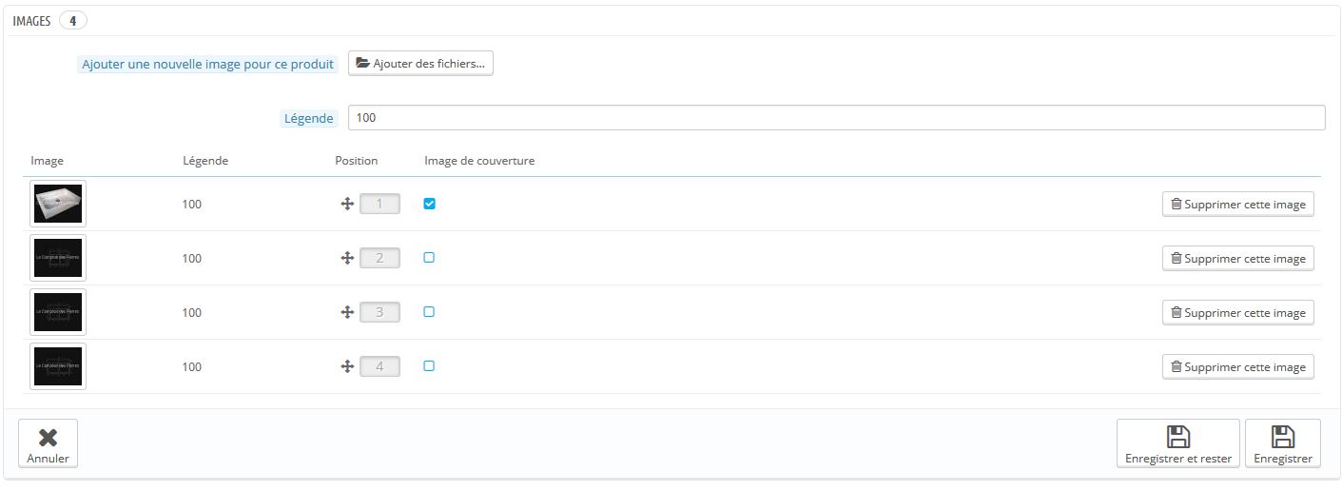This screenshot has height=491, width=1342.
Task: Click legend value 100 in row 1
Action: pos(192,205)
